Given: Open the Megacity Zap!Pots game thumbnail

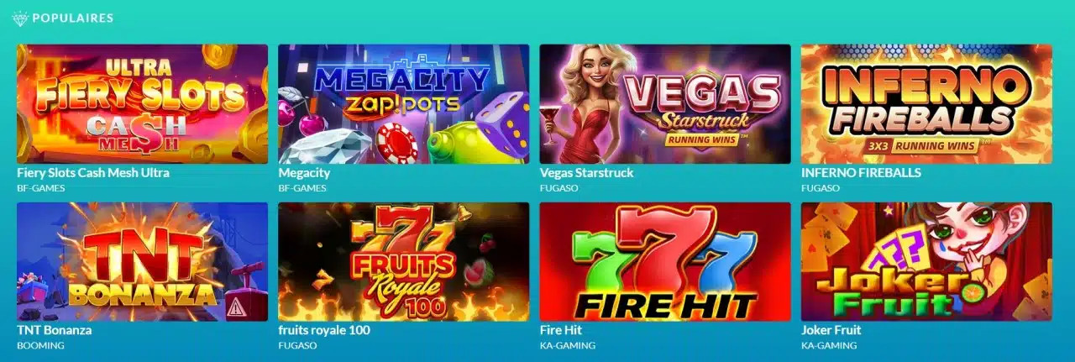Looking at the screenshot, I should 404,104.
